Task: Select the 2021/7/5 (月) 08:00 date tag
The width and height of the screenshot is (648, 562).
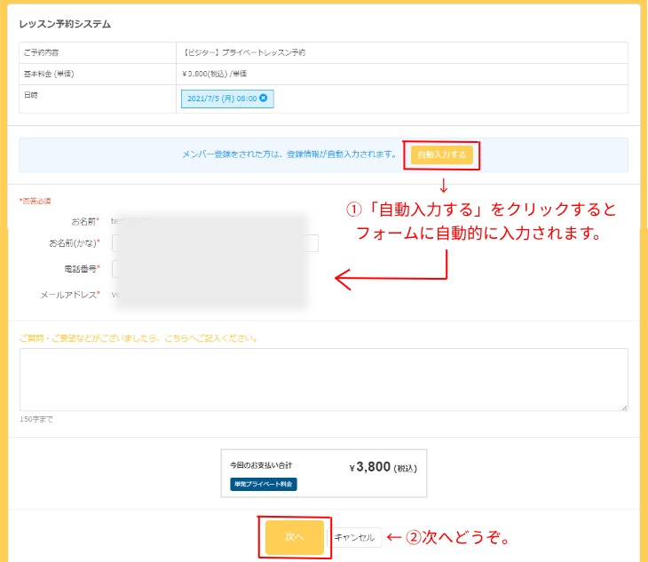Action: click(221, 98)
